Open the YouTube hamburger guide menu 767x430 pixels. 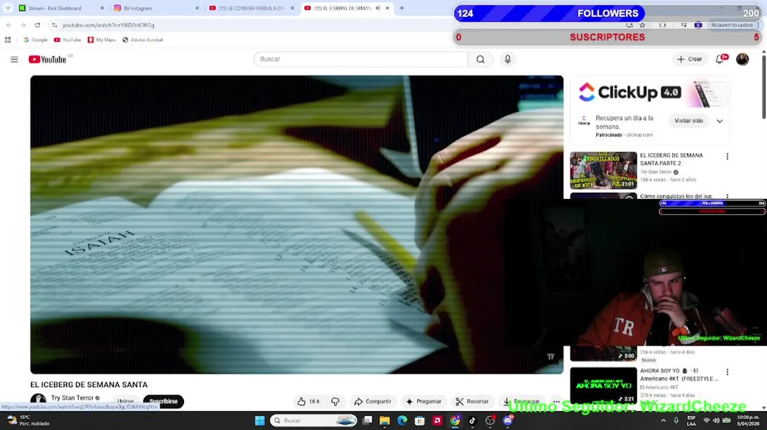pyautogui.click(x=14, y=59)
